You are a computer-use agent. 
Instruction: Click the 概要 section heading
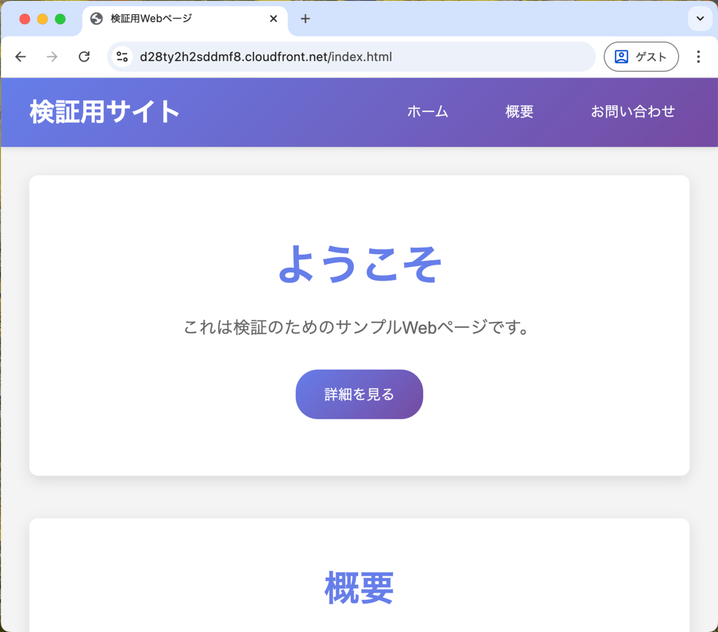tap(359, 588)
